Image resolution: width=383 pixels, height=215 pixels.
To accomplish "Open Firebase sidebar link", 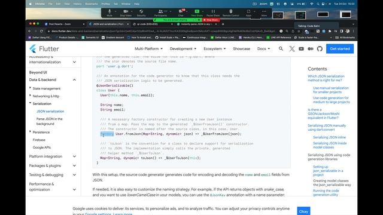I will 39,140.
